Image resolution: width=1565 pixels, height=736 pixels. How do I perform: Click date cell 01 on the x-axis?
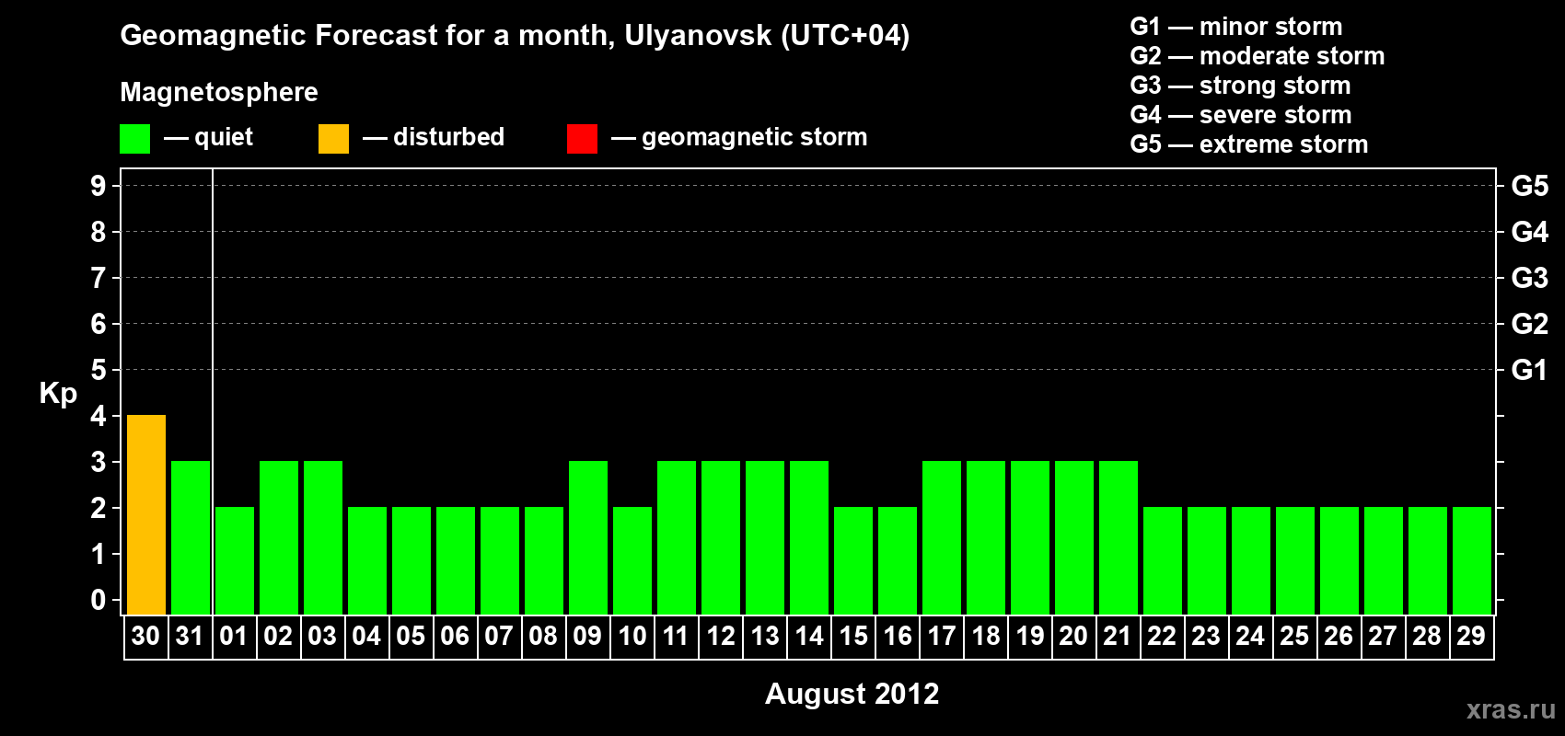234,636
